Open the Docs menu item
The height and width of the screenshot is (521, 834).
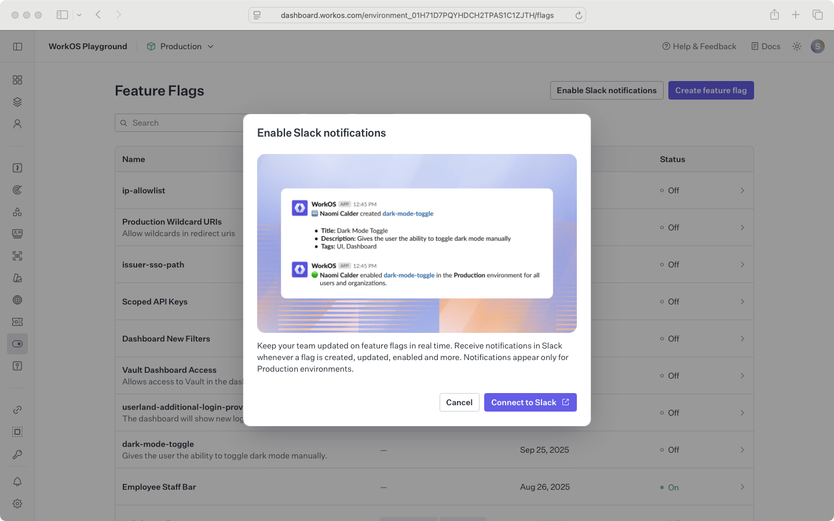[x=766, y=46]
